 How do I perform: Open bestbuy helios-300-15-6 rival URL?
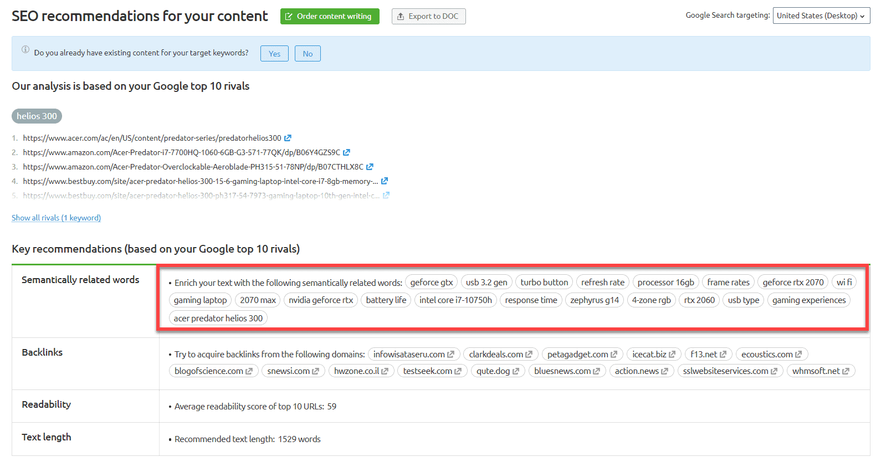(x=201, y=181)
